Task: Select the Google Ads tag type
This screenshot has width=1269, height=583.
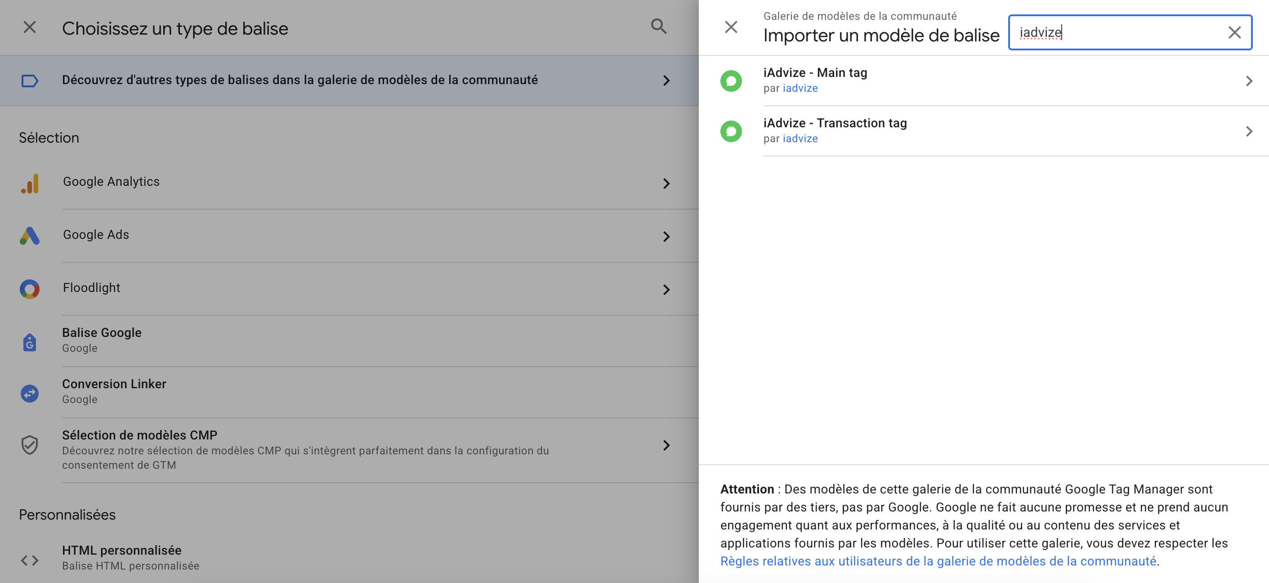Action: pos(349,236)
